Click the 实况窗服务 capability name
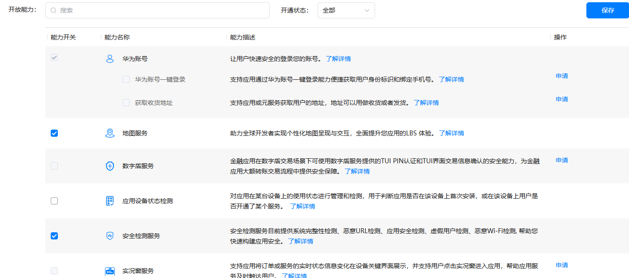 click(138, 271)
